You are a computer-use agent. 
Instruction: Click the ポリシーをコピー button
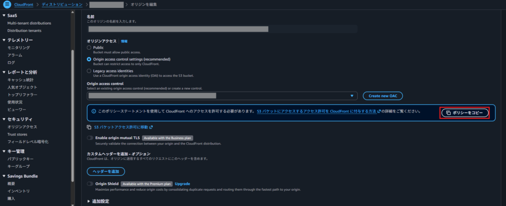465,113
